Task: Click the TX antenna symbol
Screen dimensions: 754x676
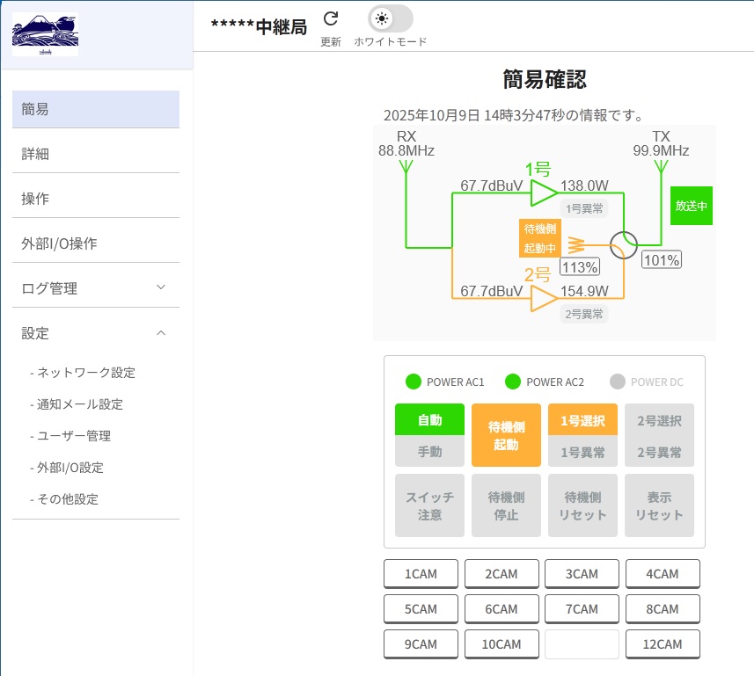Action: point(661,171)
